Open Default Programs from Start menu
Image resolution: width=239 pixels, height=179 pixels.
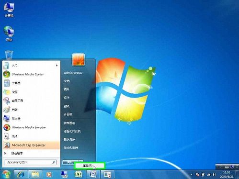click(69, 139)
